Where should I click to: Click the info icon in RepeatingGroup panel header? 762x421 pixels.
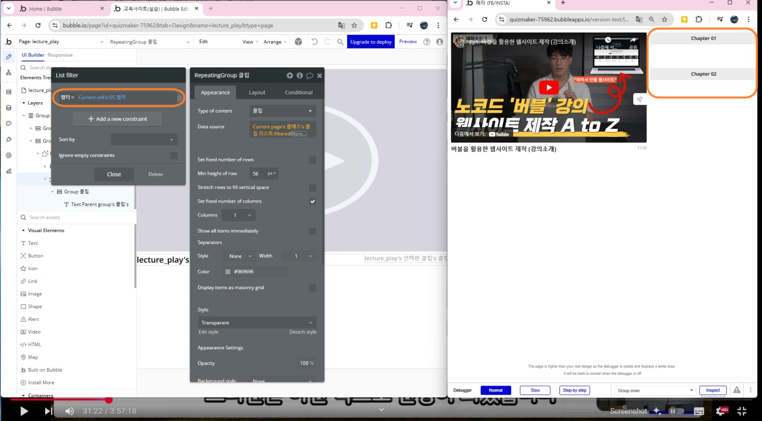300,75
